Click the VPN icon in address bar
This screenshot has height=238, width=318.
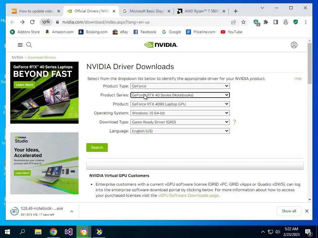coord(46,22)
